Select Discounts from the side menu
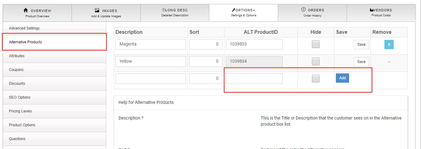The height and width of the screenshot is (149, 421). 17,84
